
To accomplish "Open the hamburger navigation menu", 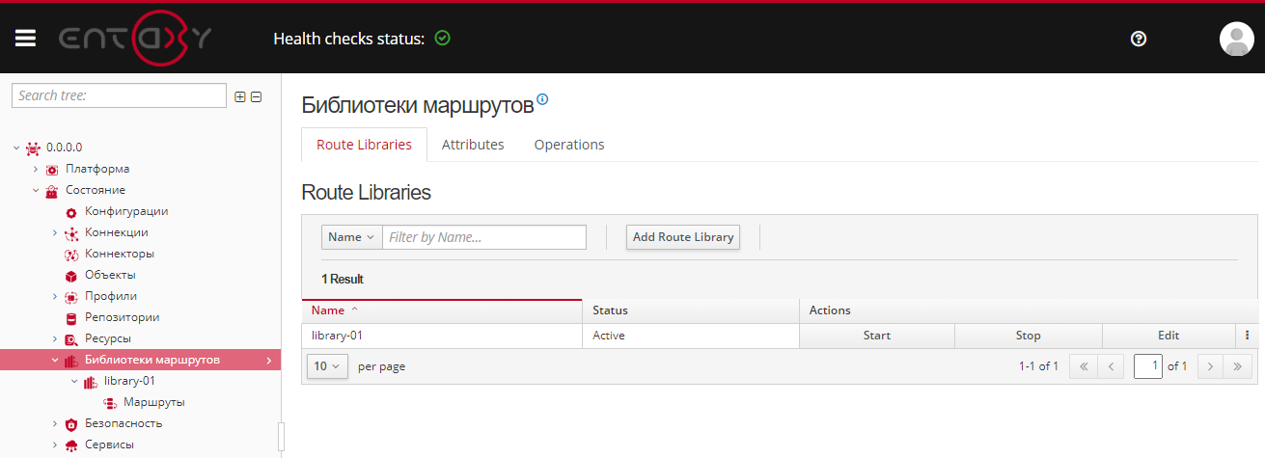I will click(x=26, y=39).
